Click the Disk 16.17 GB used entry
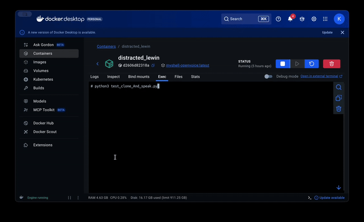This screenshot has height=222, width=364. point(159,197)
